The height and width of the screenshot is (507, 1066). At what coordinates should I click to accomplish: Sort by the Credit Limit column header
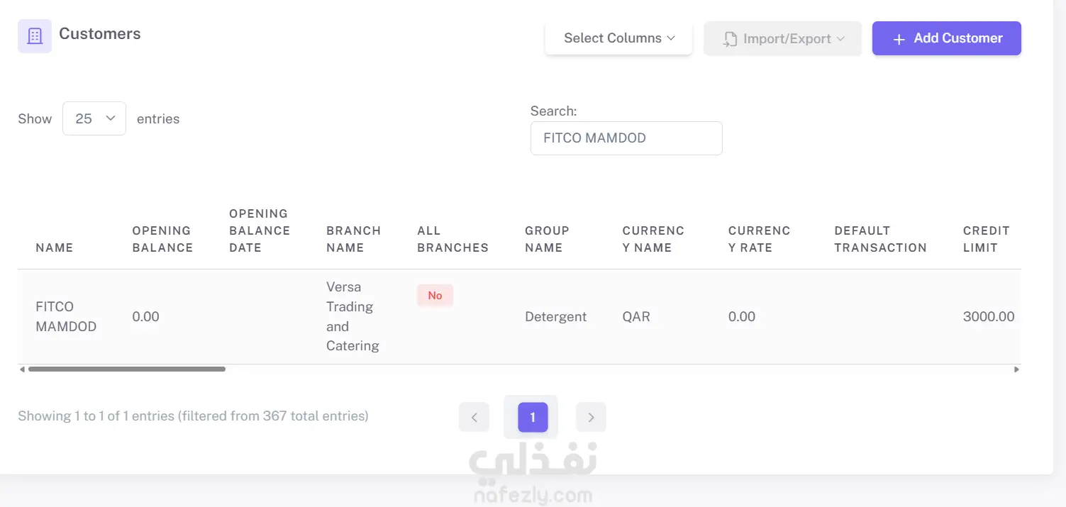tap(987, 239)
